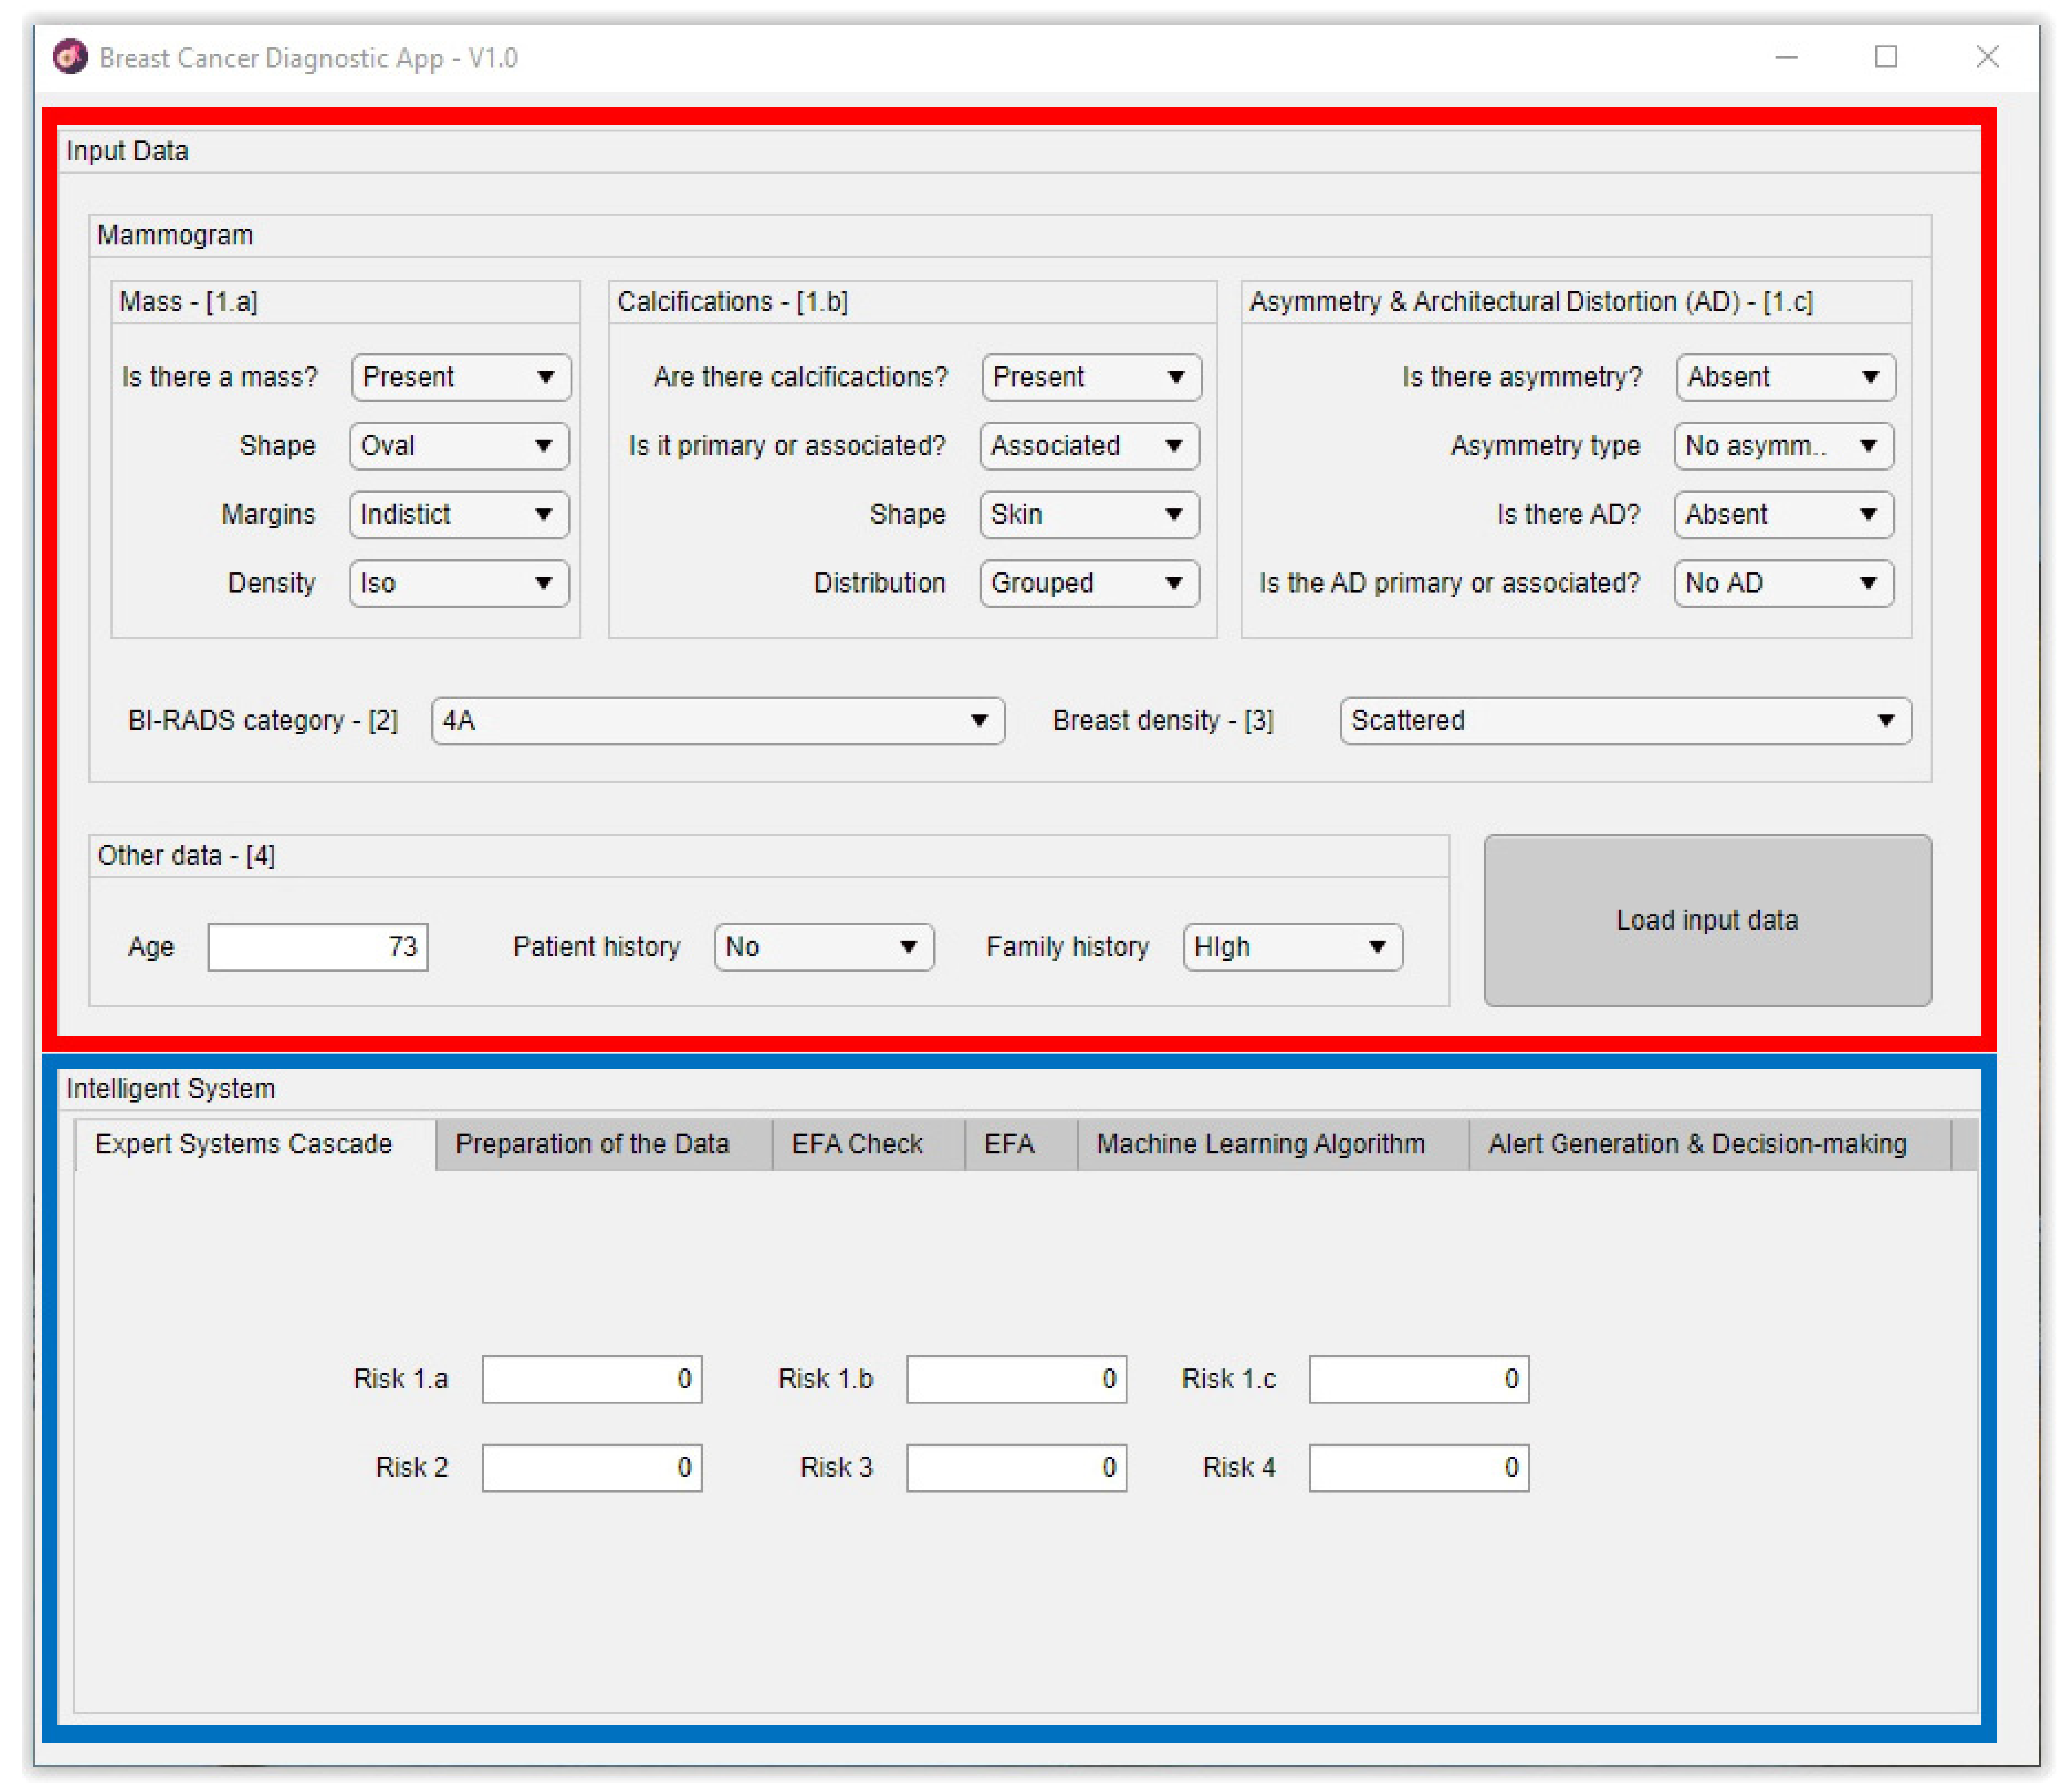Expand the Family history dropdown
The height and width of the screenshot is (1792, 2063).
1292,947
